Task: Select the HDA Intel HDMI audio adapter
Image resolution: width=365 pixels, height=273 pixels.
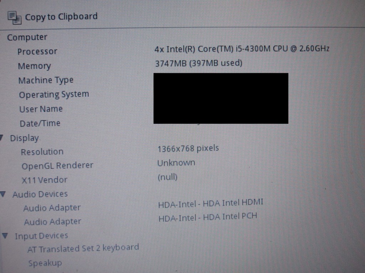Action: 211,203
